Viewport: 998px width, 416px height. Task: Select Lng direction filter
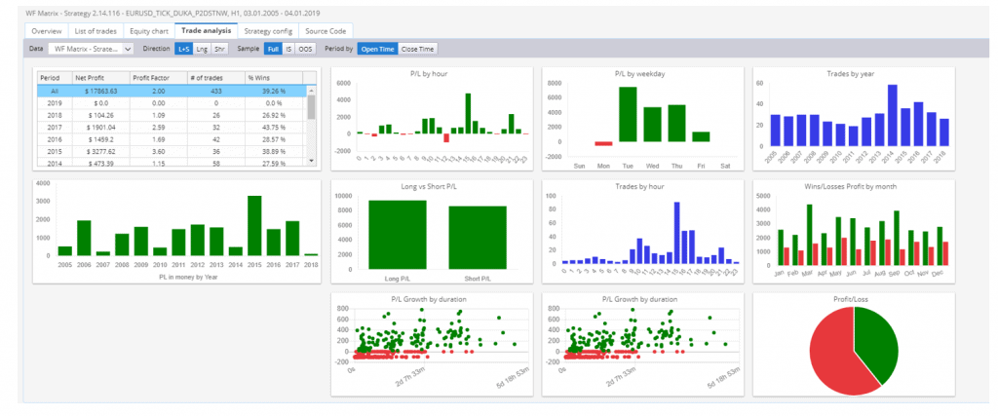(x=202, y=49)
